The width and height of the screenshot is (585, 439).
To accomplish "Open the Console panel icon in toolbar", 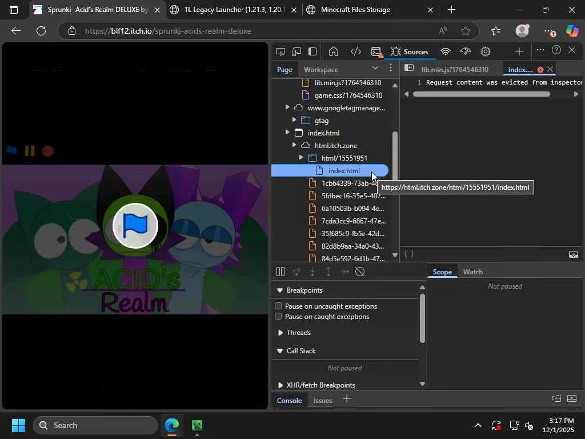I will coord(376,51).
